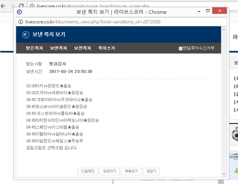Click the line 04:45이탈리아vs알바니아★홈승
The height and width of the screenshot is (186, 238).
pos(55,134)
